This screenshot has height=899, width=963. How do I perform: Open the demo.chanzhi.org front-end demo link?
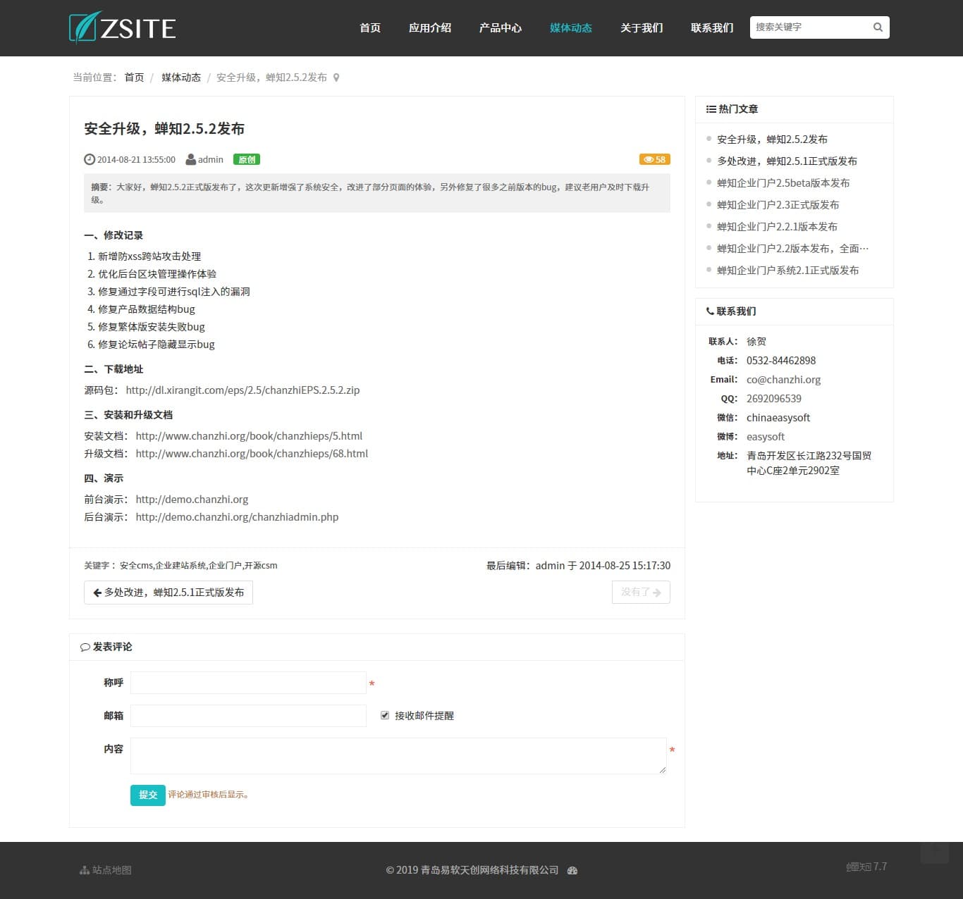pos(192,500)
